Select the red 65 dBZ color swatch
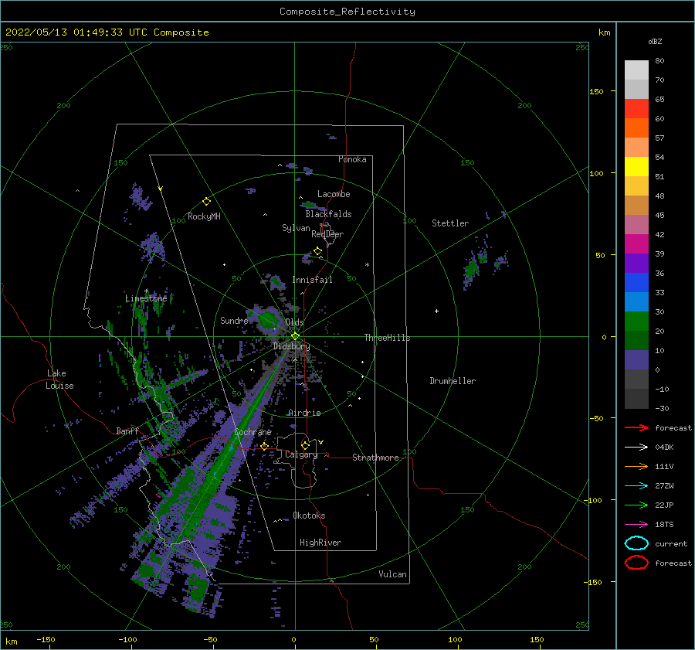The image size is (695, 650). click(636, 108)
